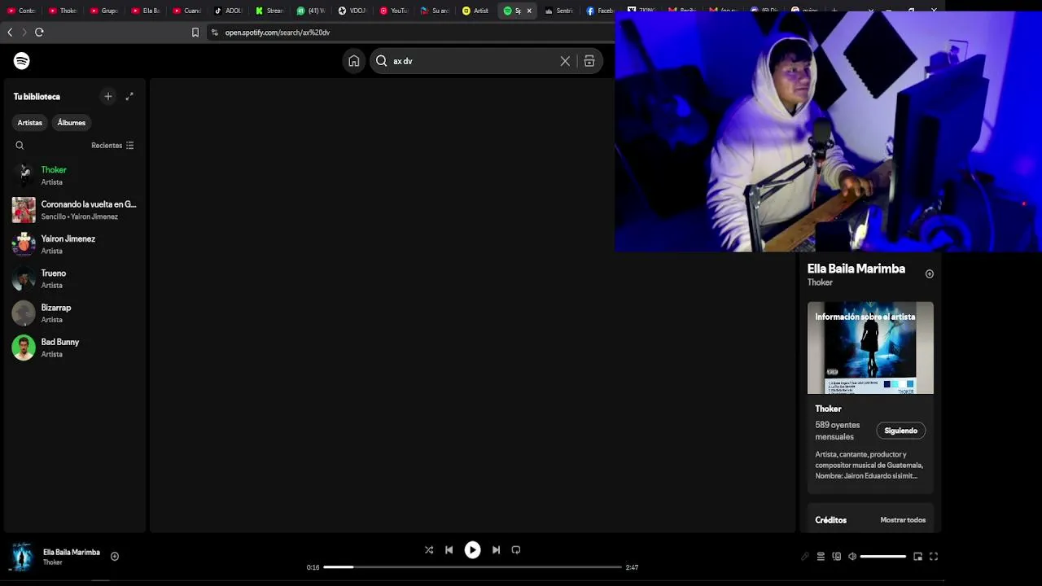The height and width of the screenshot is (586, 1042).
Task: Open the Browse icon beside search bar
Action: click(x=589, y=61)
